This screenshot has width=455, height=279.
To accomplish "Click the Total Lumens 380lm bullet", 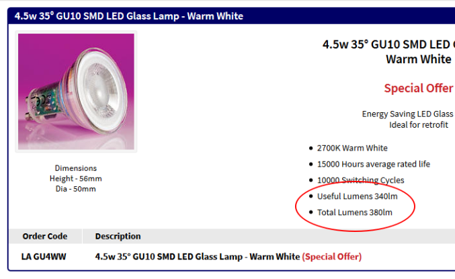I will click(354, 212).
